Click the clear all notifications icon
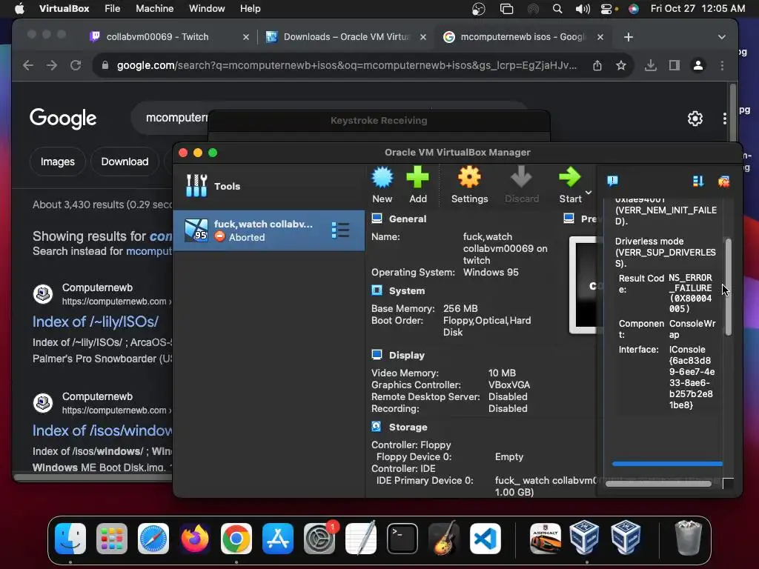759x569 pixels. [x=723, y=182]
